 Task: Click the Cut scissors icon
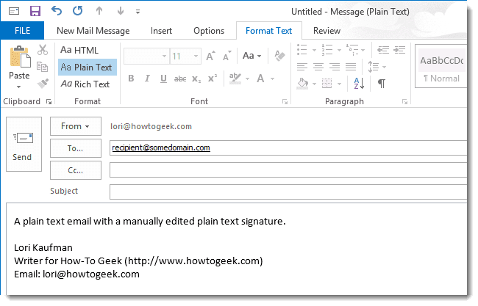pyautogui.click(x=43, y=51)
